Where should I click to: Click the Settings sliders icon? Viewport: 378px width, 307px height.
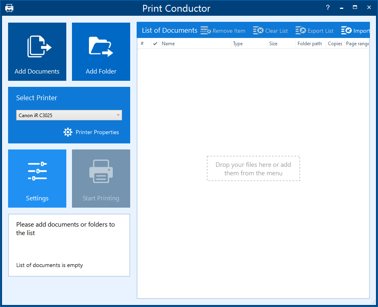tap(37, 171)
